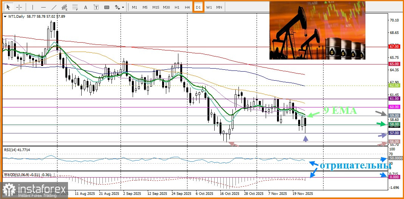The height and width of the screenshot is (199, 404).
Task: Switch to M1 timeframe
Action: [134, 7]
